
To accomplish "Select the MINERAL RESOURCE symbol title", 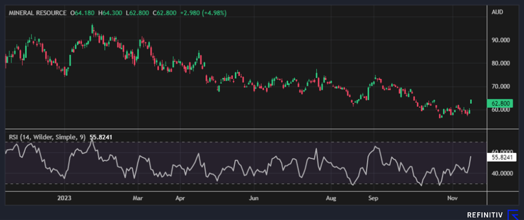I will coord(37,13).
